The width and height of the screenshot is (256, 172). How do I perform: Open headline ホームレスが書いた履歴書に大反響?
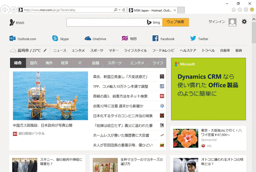click(121, 135)
